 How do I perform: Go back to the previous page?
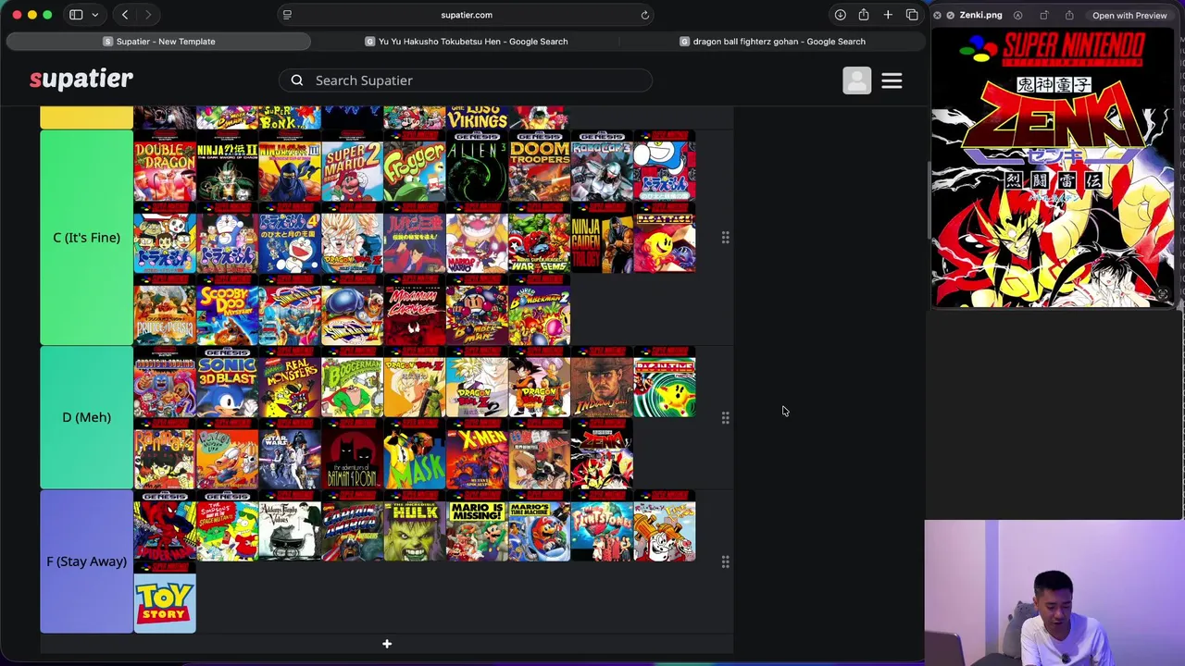(125, 15)
